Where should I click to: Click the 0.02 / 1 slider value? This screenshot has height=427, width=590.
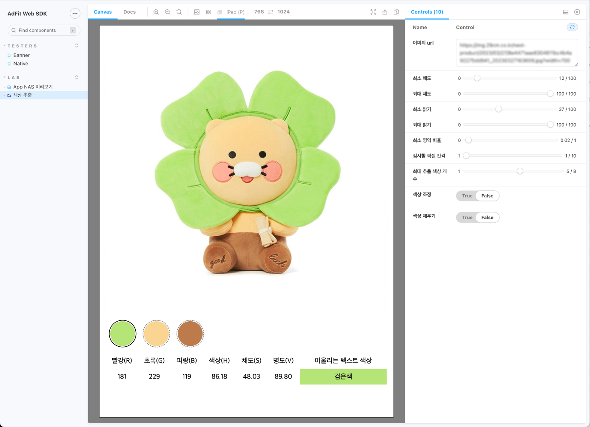point(568,140)
